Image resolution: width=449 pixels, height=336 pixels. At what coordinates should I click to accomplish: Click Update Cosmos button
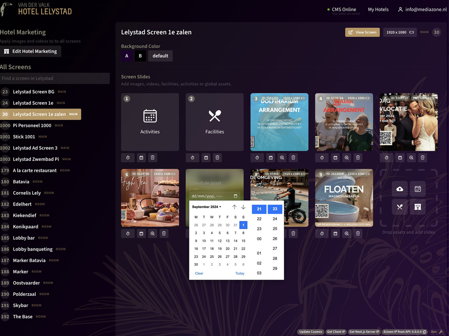(311, 332)
